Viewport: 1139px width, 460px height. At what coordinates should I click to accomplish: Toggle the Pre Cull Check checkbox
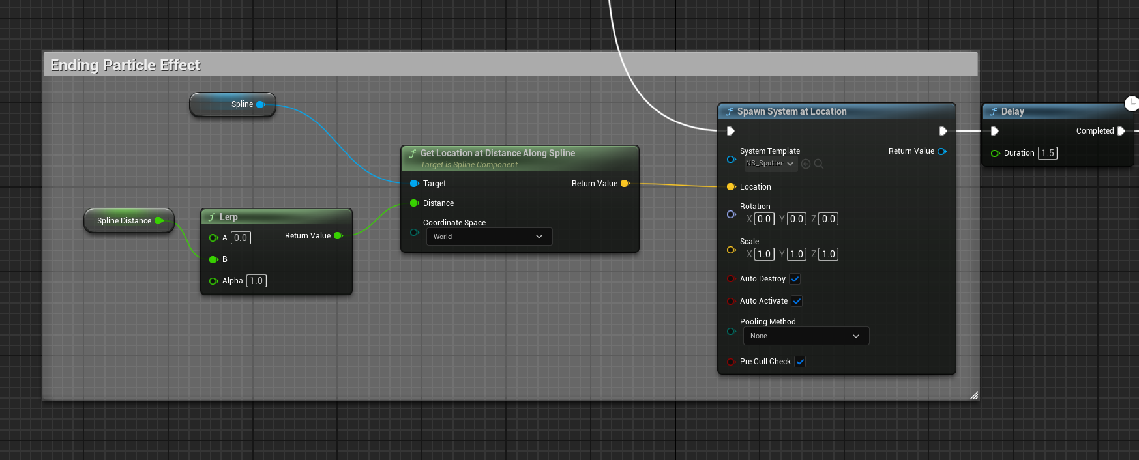(800, 362)
